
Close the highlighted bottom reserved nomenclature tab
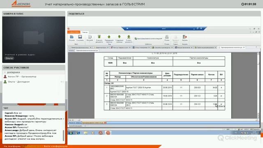[x=105, y=123]
